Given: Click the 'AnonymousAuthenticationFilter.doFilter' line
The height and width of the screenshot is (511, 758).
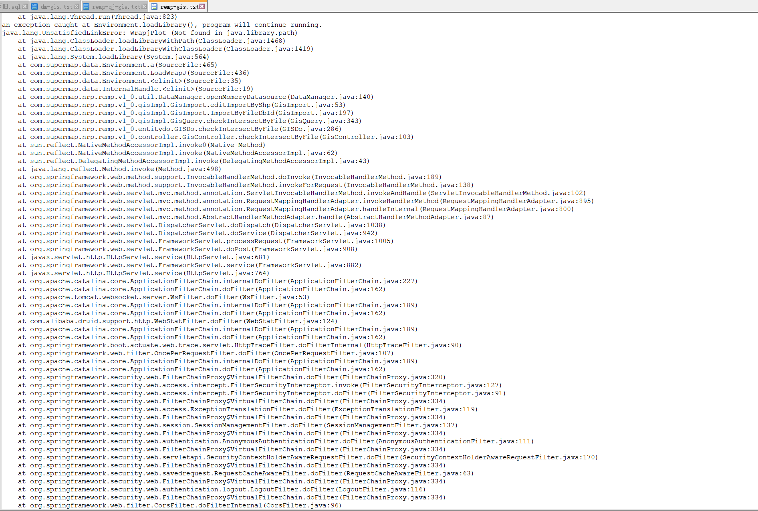Looking at the screenshot, I should (276, 441).
